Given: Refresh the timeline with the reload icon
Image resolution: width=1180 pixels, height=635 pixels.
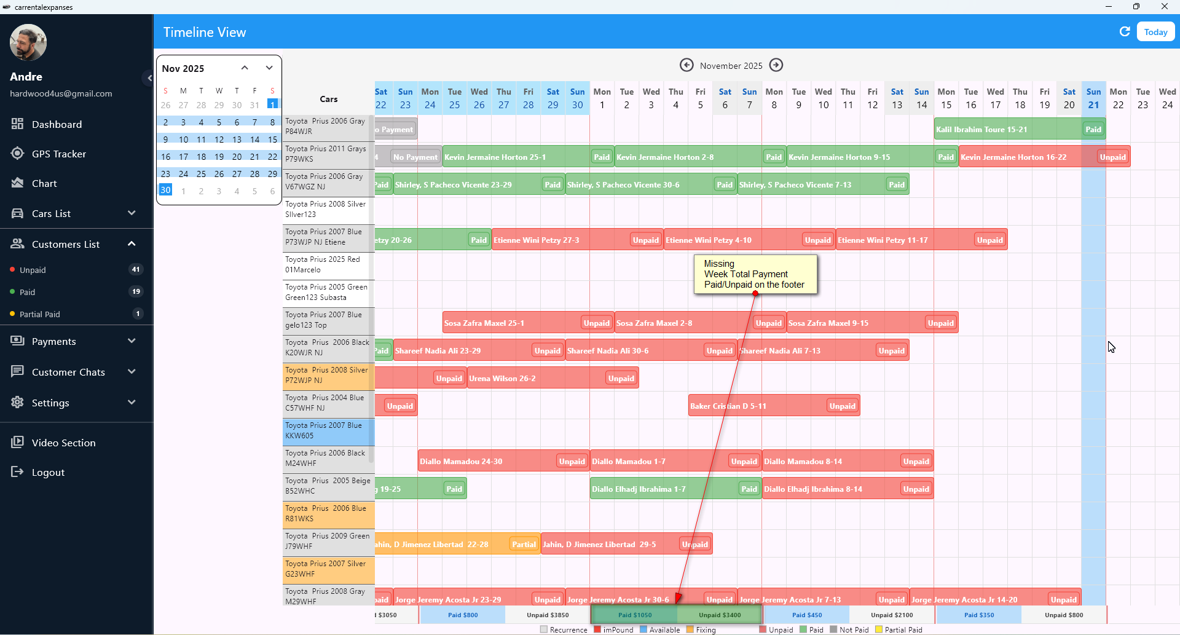Looking at the screenshot, I should (x=1124, y=31).
